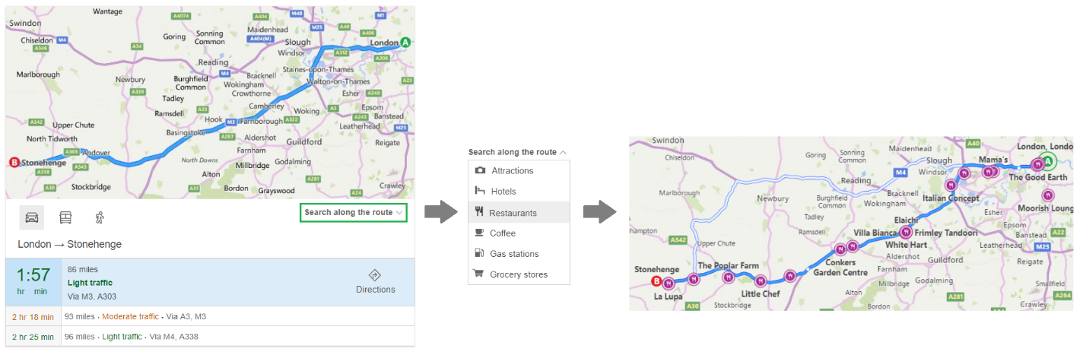Click the Directions diamond arrow icon
Screen dimensions: 1086x352
(x=375, y=275)
